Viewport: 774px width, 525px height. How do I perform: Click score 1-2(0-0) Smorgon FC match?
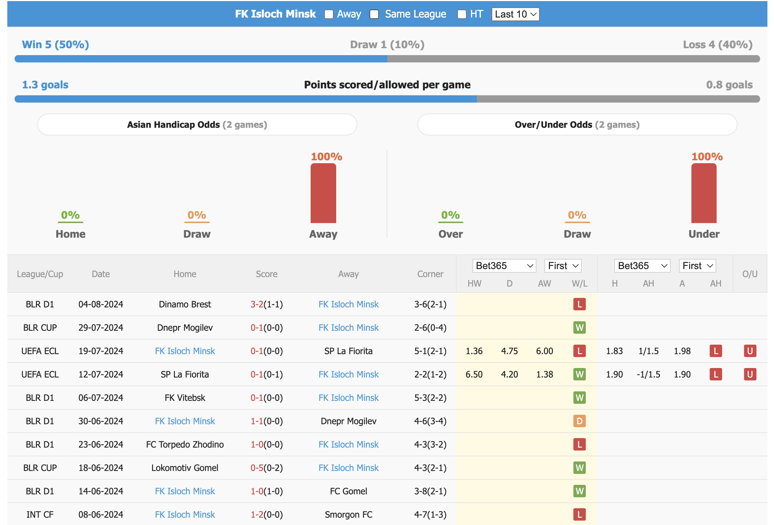click(x=267, y=514)
